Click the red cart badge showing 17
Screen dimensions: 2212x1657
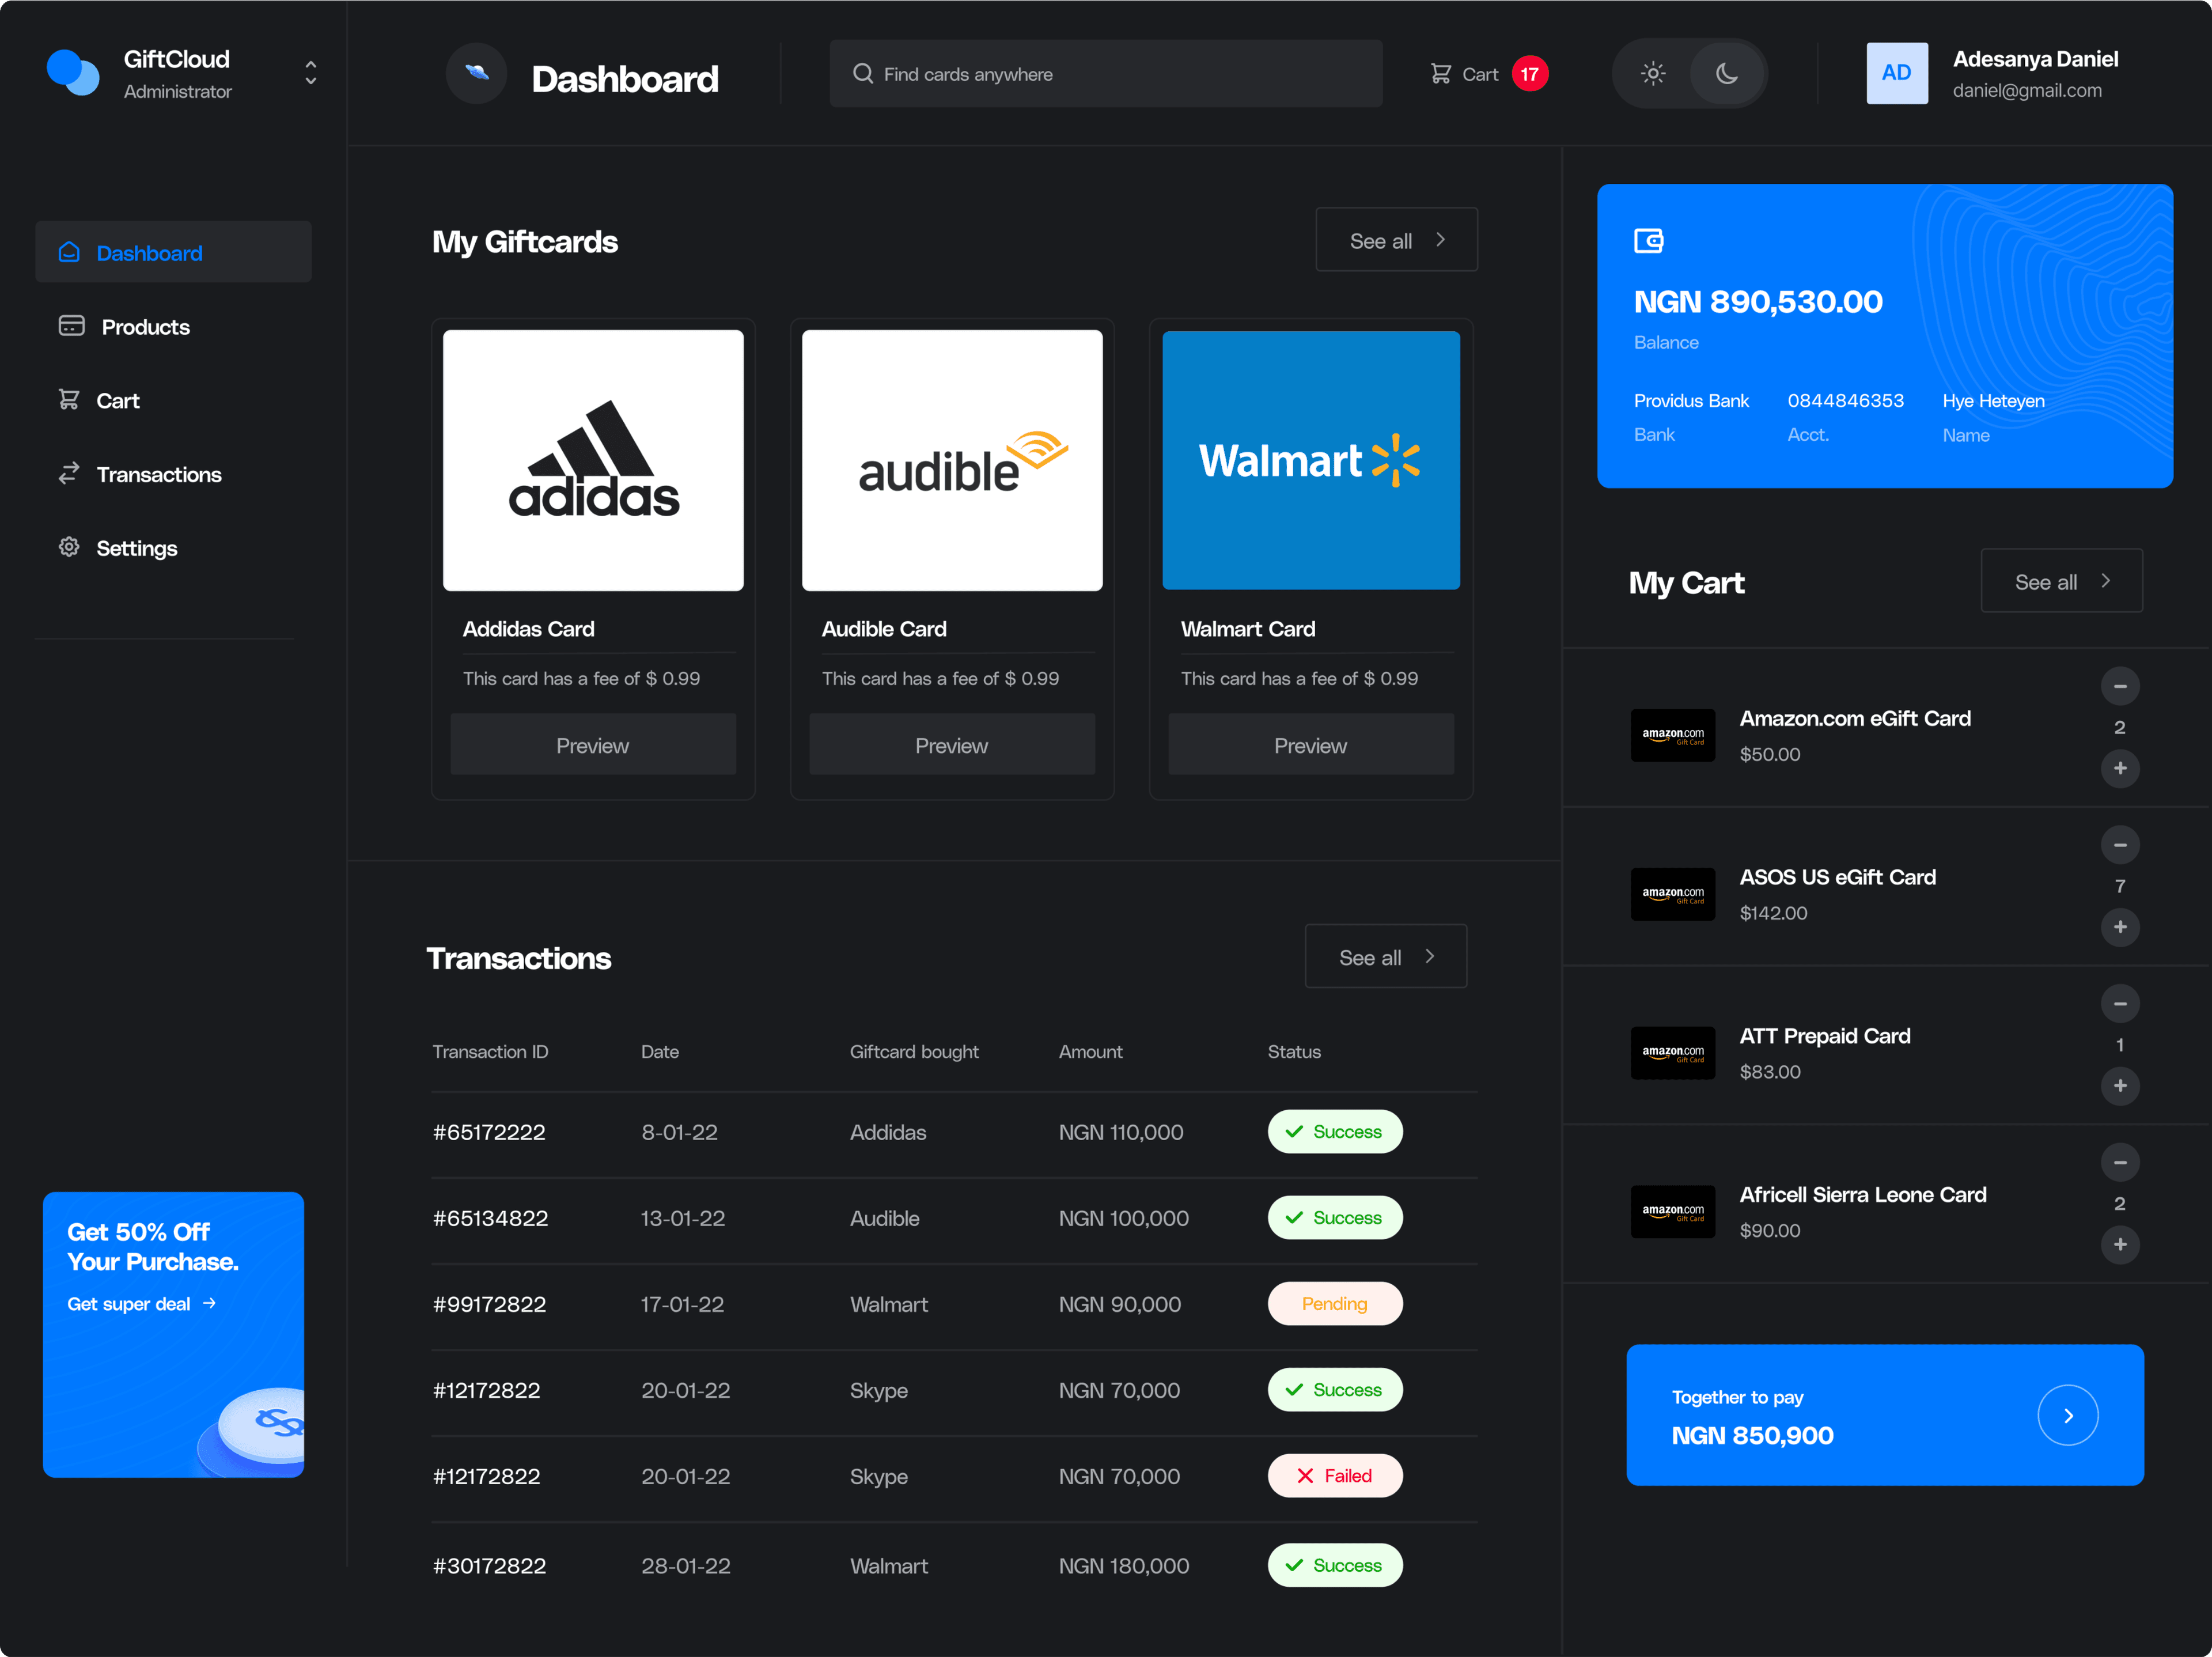(x=1530, y=74)
